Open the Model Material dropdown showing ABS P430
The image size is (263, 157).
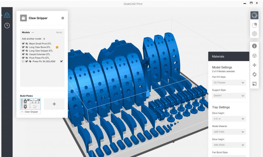(x=229, y=132)
